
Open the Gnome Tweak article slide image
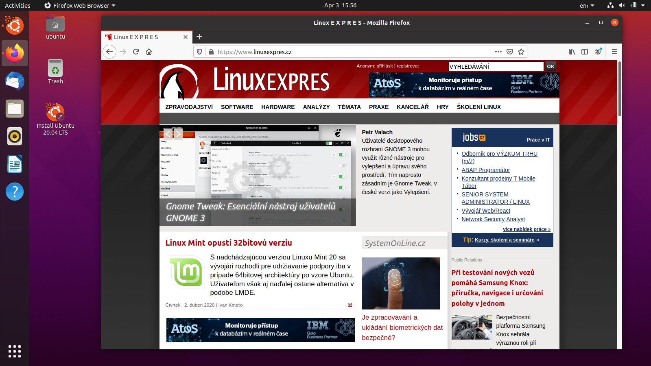point(258,175)
